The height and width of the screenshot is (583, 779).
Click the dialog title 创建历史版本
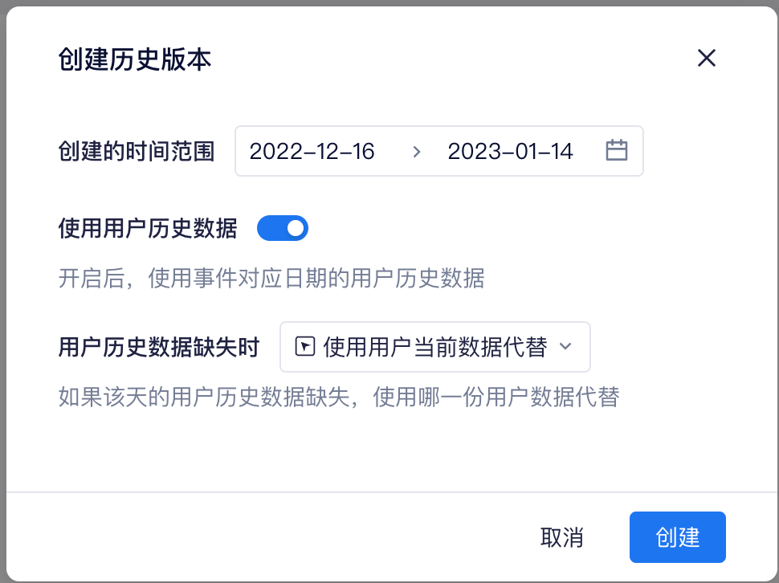pyautogui.click(x=135, y=59)
